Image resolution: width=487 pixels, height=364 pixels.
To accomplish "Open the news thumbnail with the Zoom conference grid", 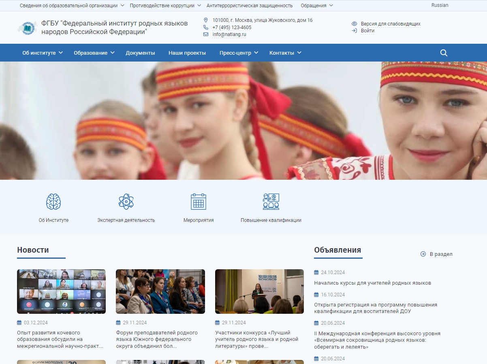I will (x=61, y=291).
